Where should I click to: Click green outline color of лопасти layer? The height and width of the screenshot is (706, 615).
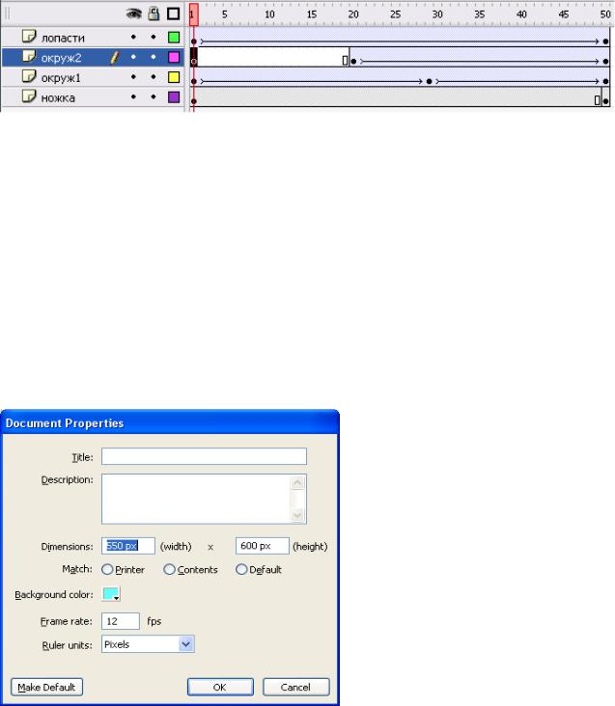(174, 37)
